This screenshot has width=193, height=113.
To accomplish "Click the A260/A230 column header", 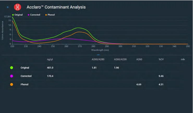I will click(120, 60).
